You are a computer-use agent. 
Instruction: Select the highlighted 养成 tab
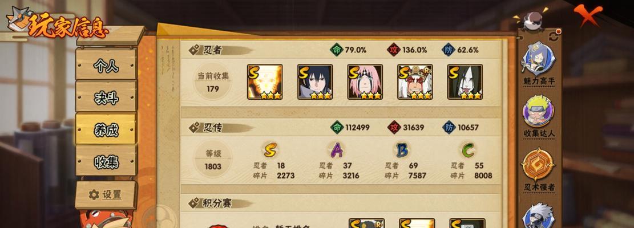106,129
